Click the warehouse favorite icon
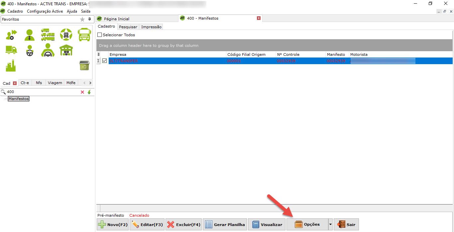The height and width of the screenshot is (232, 454). [66, 50]
